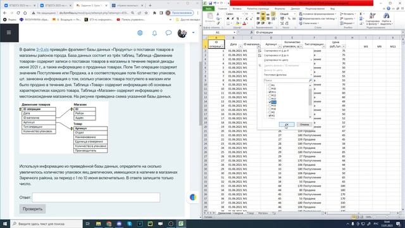Switch to the Вставка ribbon tab
Viewport: 405px width, 228px height.
click(237, 8)
